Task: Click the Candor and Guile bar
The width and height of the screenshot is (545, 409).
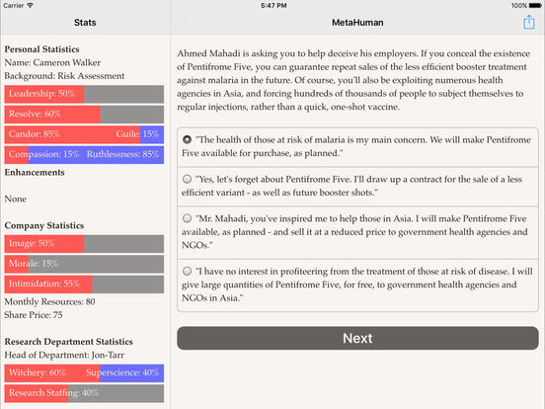Action: (84, 134)
